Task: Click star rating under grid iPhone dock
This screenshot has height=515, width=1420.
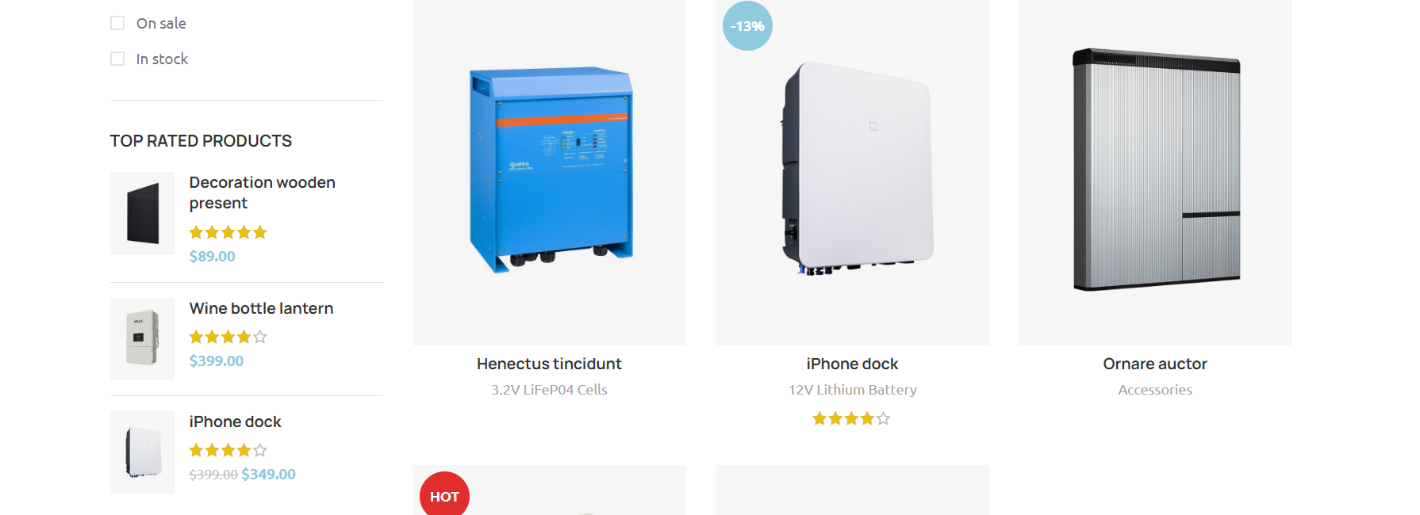Action: [851, 418]
